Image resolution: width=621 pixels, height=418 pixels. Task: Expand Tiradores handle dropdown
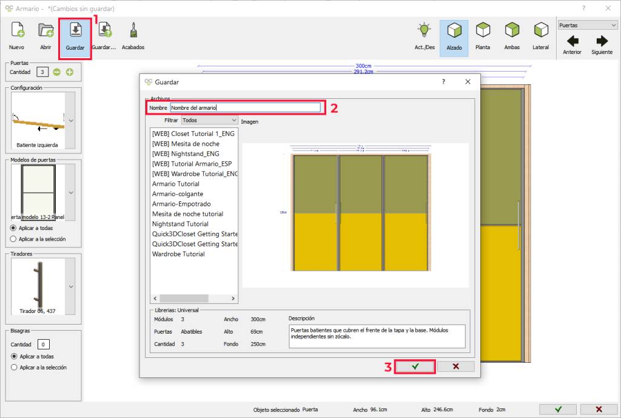pos(70,286)
